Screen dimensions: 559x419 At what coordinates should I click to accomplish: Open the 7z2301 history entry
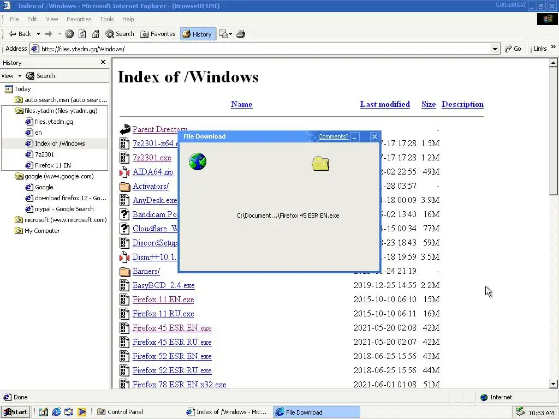click(39, 154)
